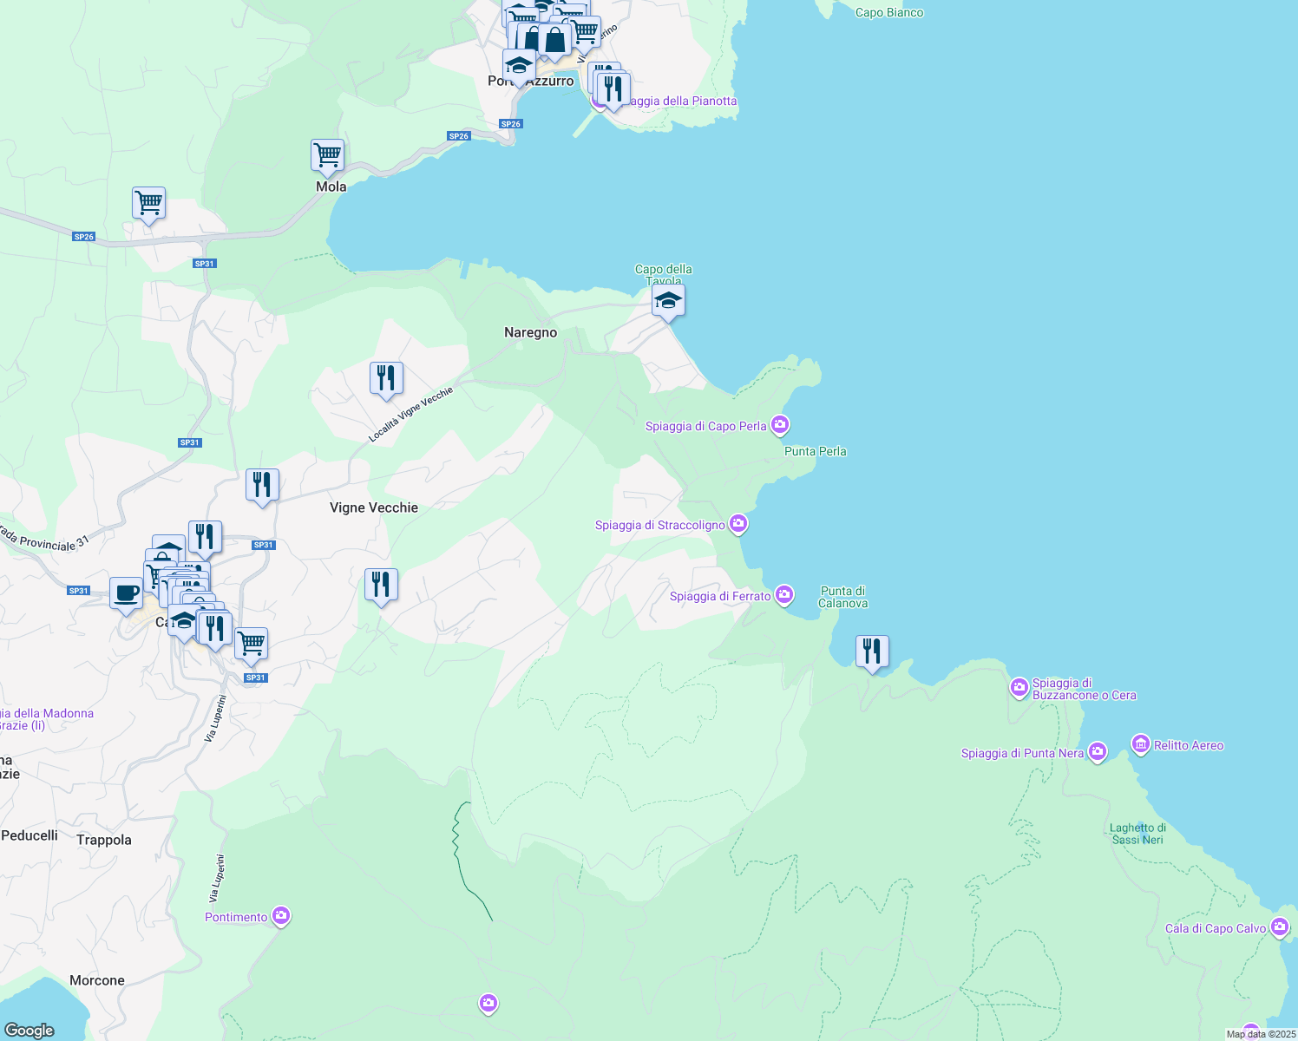Open the Pontimento camera marker
Screen dimensions: 1298x1041
280,916
